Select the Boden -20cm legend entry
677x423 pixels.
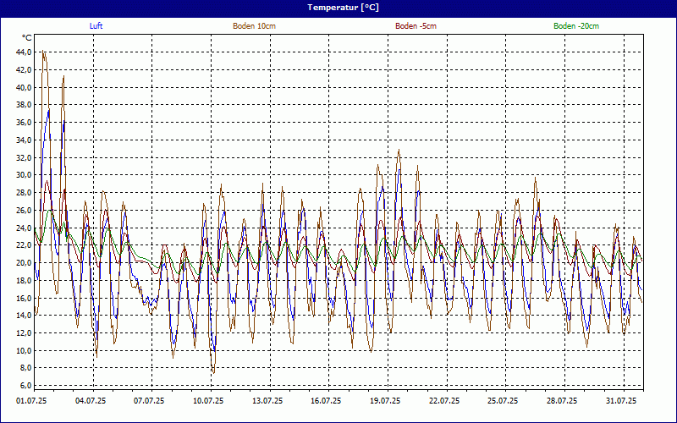[576, 26]
